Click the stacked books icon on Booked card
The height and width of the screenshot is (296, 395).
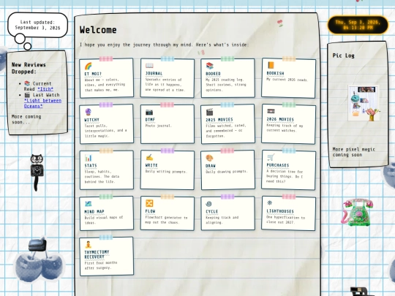point(210,66)
